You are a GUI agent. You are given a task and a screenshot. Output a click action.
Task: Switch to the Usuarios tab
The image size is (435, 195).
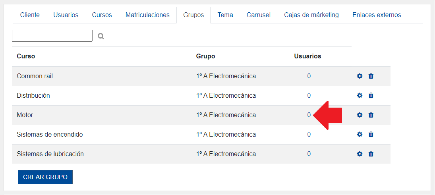(x=66, y=15)
